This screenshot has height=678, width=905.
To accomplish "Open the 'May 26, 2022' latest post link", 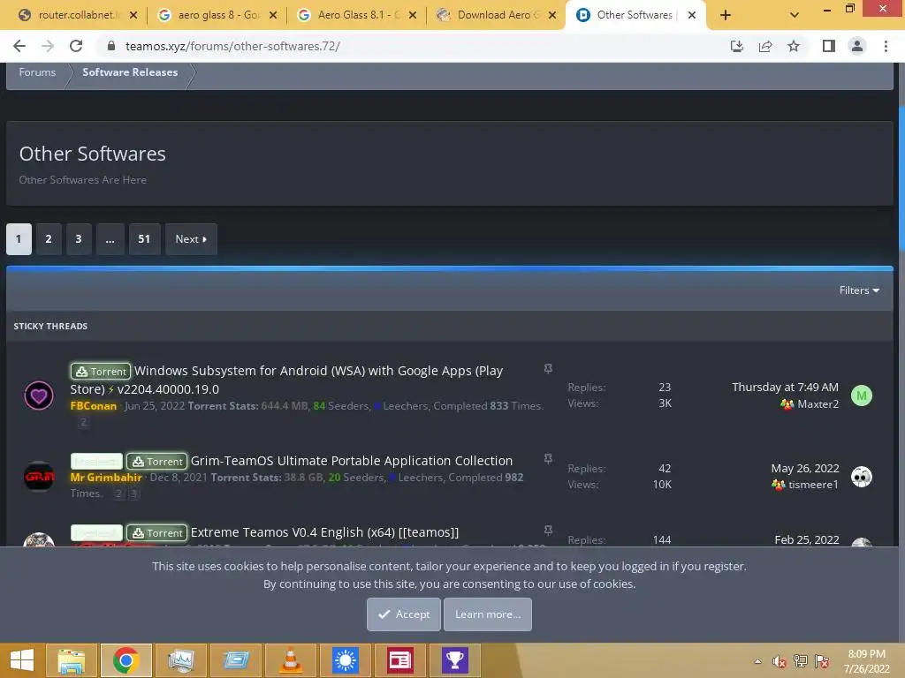I will pyautogui.click(x=804, y=468).
